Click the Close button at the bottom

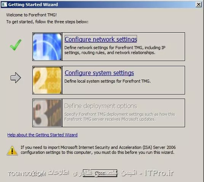tap(100, 173)
